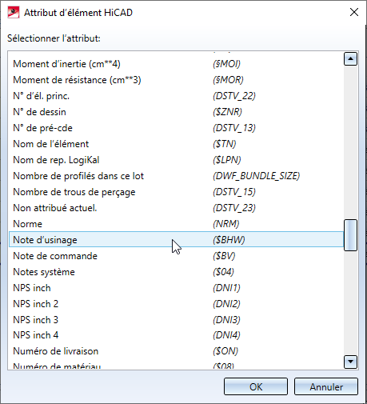Image resolution: width=367 pixels, height=404 pixels.
Task: Choose Note de commande ($BV) entry
Action: pyautogui.click(x=176, y=256)
